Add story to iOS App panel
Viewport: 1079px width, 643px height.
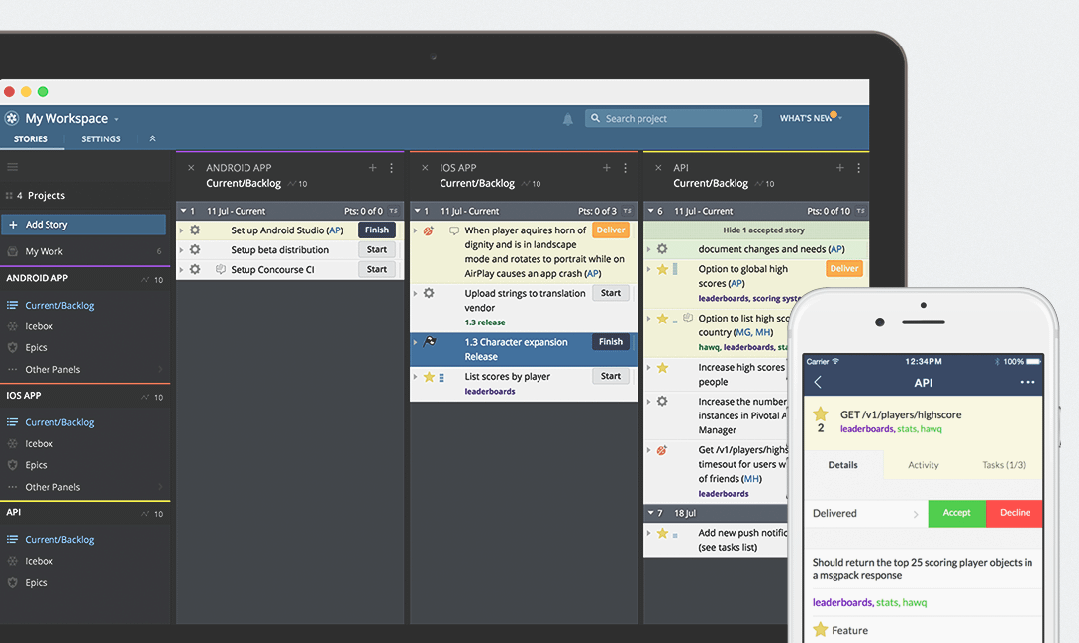tap(606, 168)
